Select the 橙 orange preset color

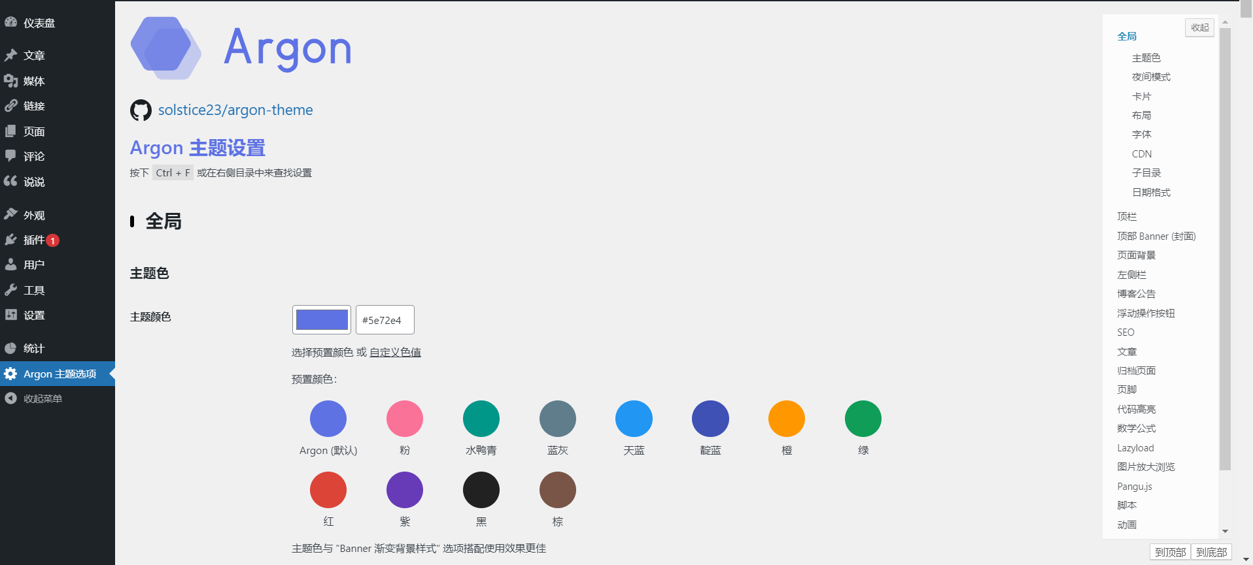click(787, 419)
